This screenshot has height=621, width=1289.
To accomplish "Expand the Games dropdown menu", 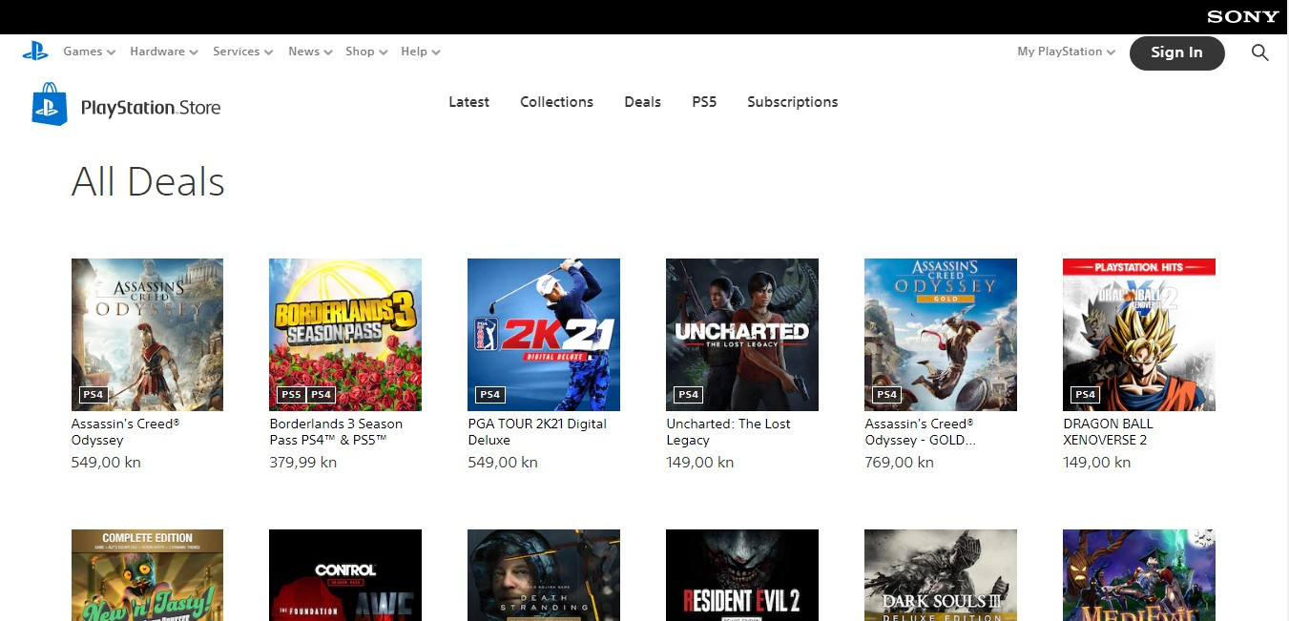I will [89, 52].
